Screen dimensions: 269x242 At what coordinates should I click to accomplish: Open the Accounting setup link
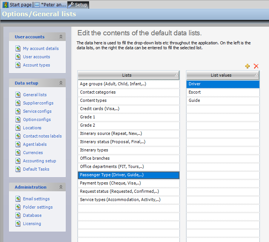[39, 161]
